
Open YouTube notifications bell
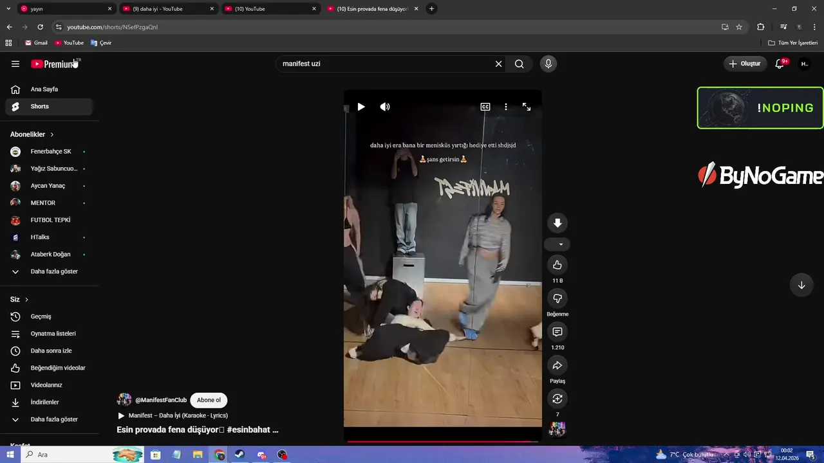[x=780, y=64]
